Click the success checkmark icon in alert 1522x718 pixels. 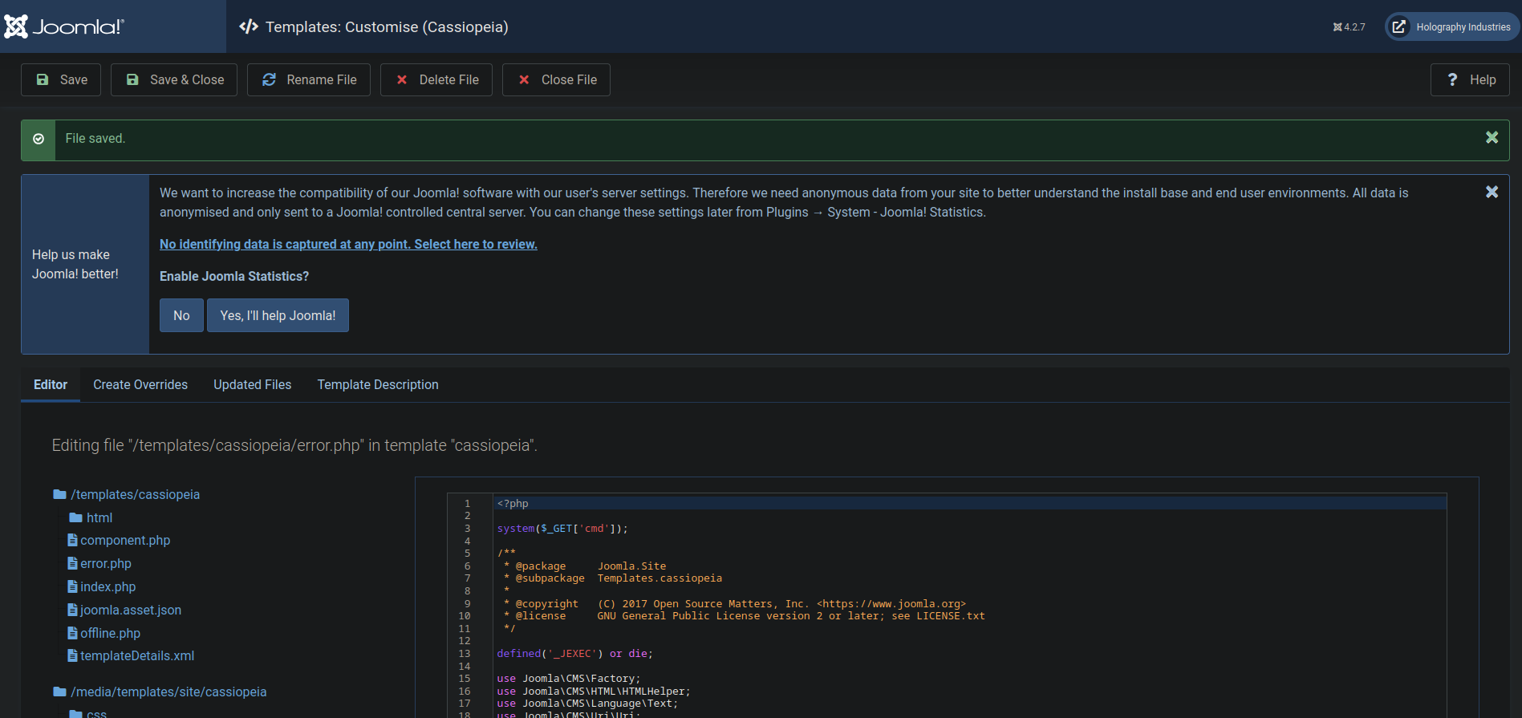(39, 139)
